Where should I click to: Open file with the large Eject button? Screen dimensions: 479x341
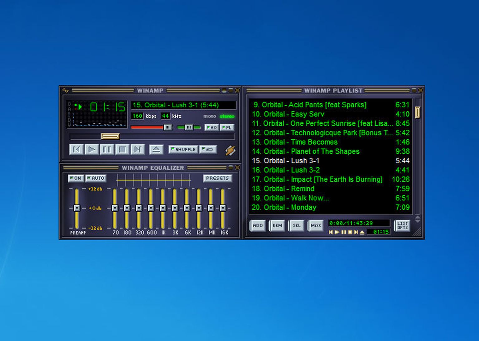pos(156,150)
